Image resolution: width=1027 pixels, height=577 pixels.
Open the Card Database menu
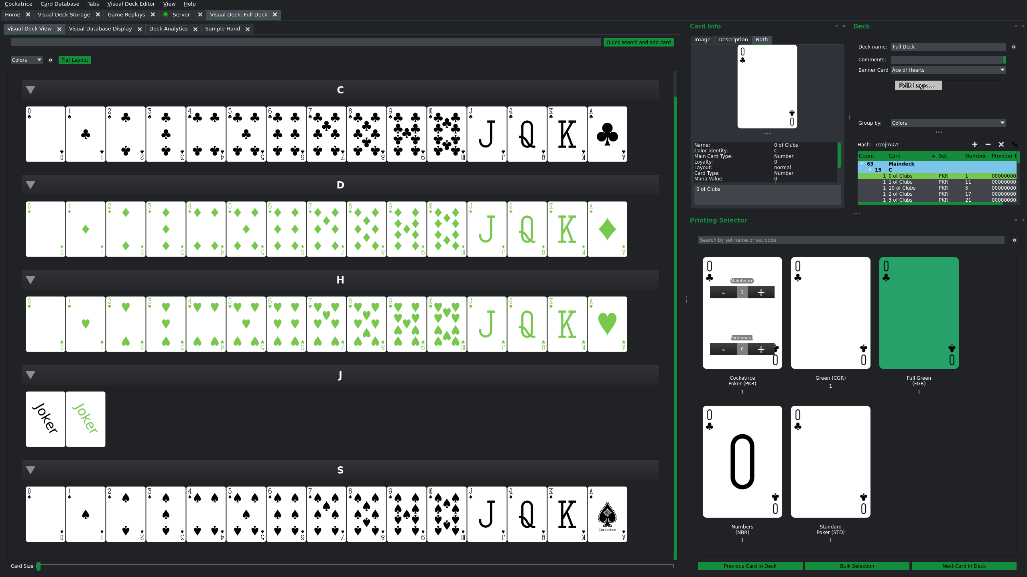60,4
